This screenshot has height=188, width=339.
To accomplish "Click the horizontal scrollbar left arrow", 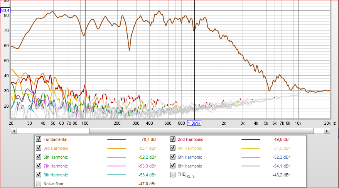I will click(14, 131).
